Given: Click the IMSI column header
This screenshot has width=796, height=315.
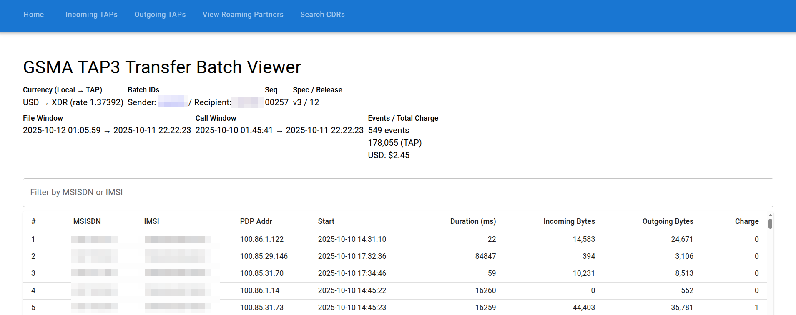Looking at the screenshot, I should point(151,221).
